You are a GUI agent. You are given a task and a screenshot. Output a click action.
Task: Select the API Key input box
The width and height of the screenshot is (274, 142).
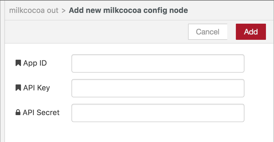158,88
